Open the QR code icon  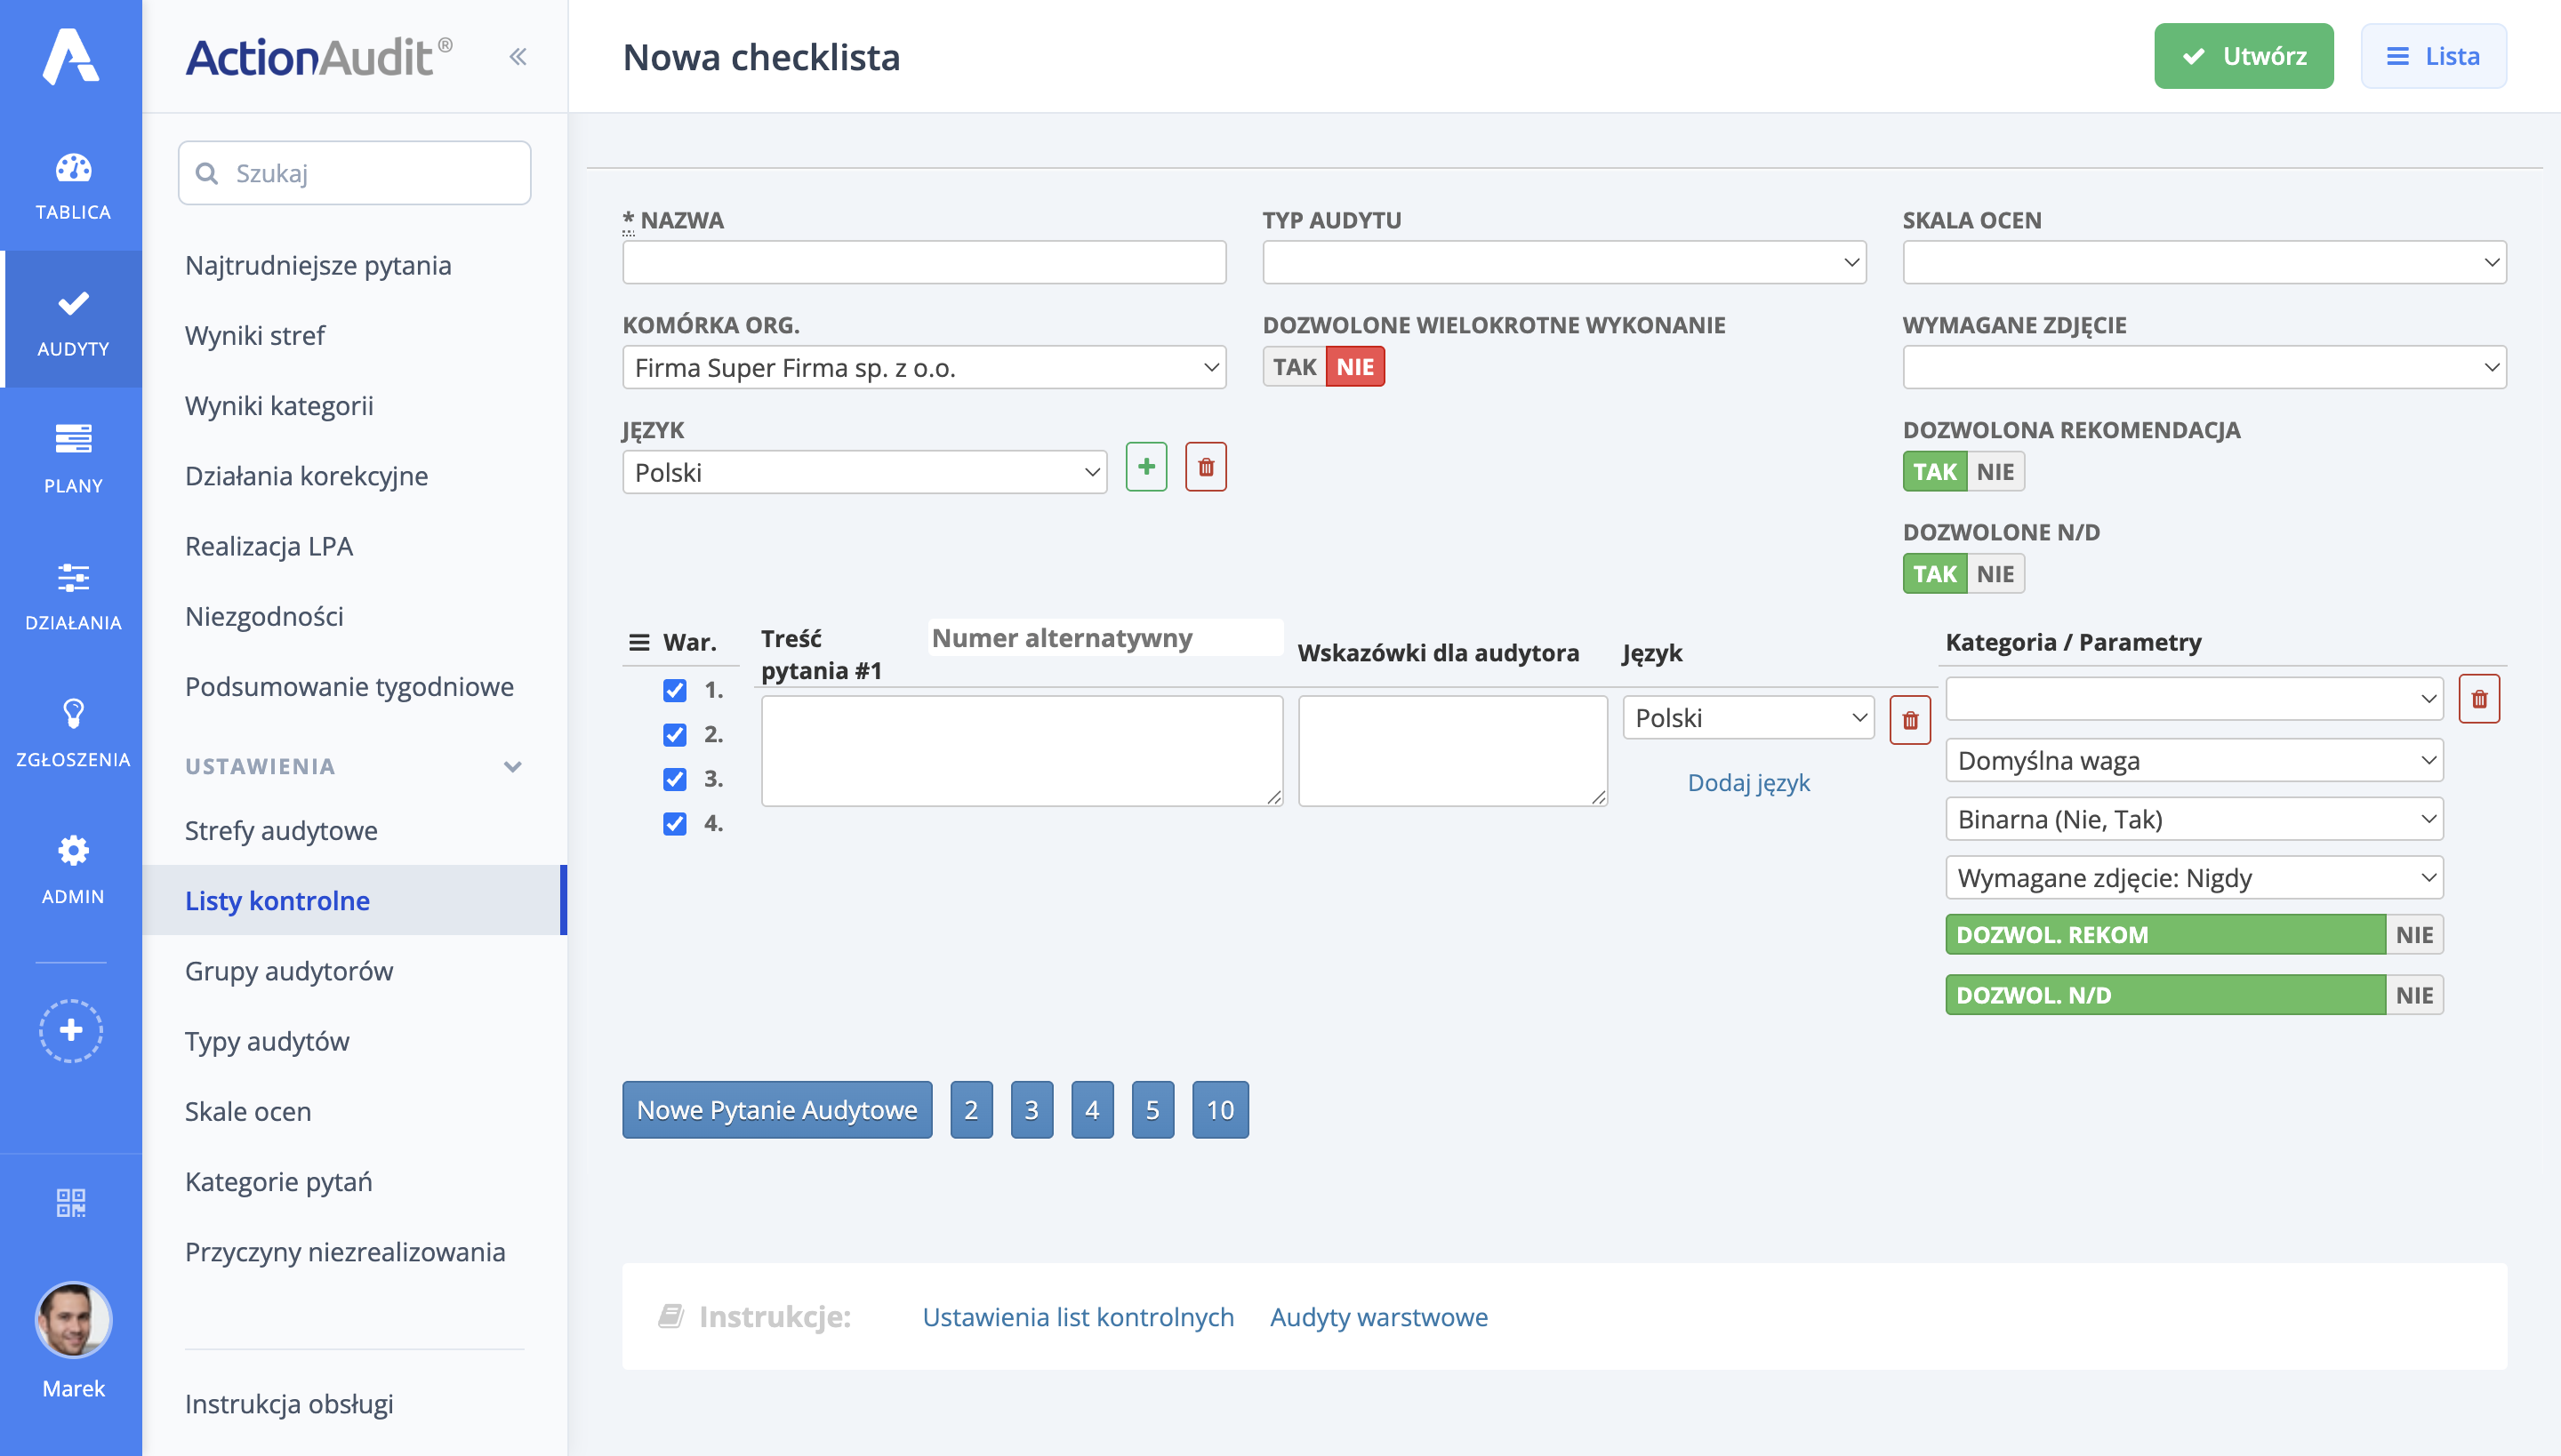click(71, 1202)
